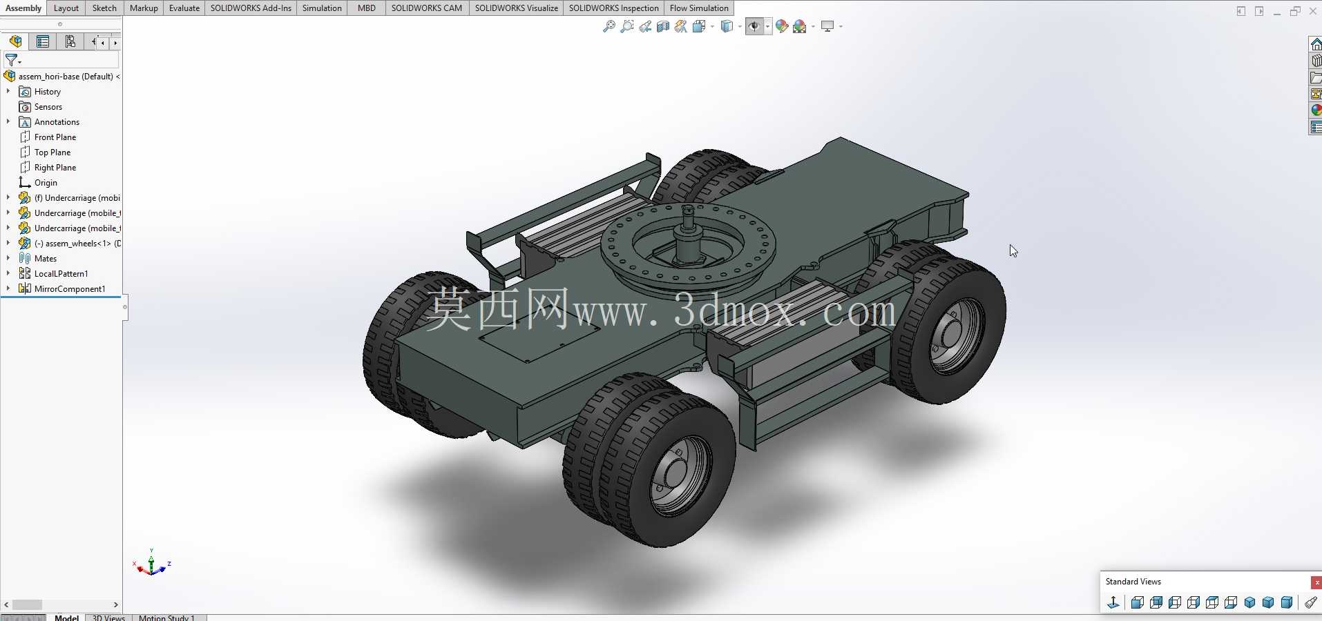The width and height of the screenshot is (1322, 621).
Task: Click View Selector icon in Standard Views
Action: [x=1310, y=602]
